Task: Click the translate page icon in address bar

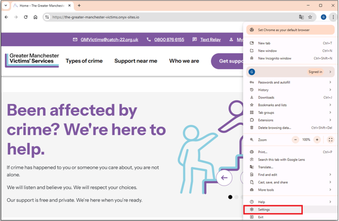Action: tap(301, 17)
